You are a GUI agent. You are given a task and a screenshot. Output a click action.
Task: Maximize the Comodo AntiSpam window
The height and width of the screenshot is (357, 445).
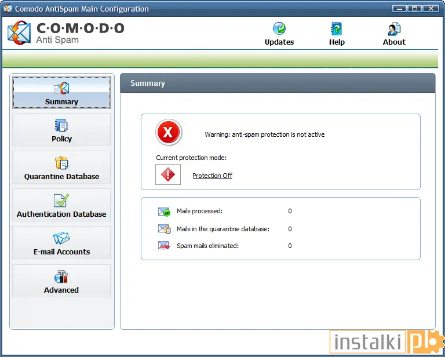[414, 9]
